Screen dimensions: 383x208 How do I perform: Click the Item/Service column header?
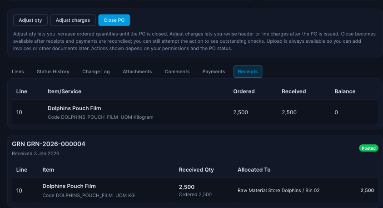pos(65,91)
